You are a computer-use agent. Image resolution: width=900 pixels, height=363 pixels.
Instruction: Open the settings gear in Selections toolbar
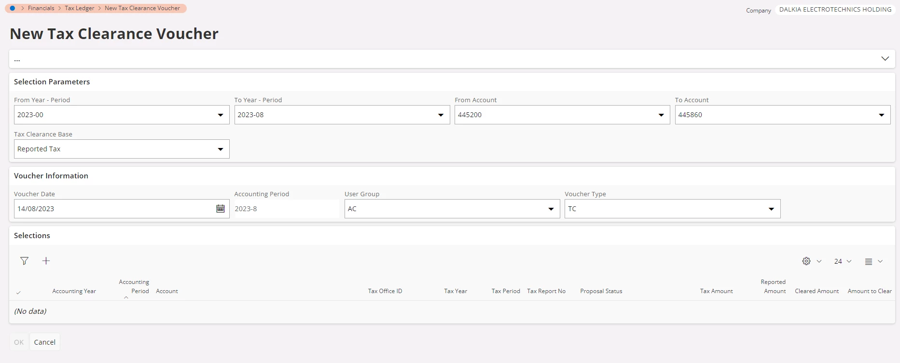806,261
